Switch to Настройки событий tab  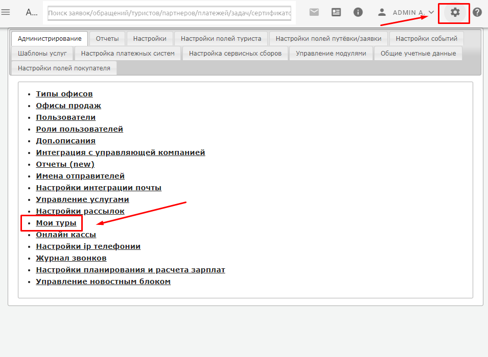[426, 39]
